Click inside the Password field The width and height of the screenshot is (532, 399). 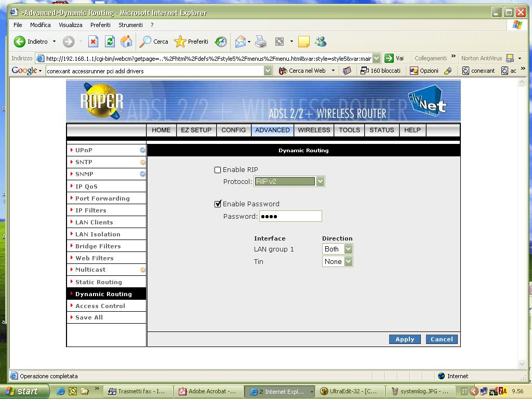click(x=290, y=216)
